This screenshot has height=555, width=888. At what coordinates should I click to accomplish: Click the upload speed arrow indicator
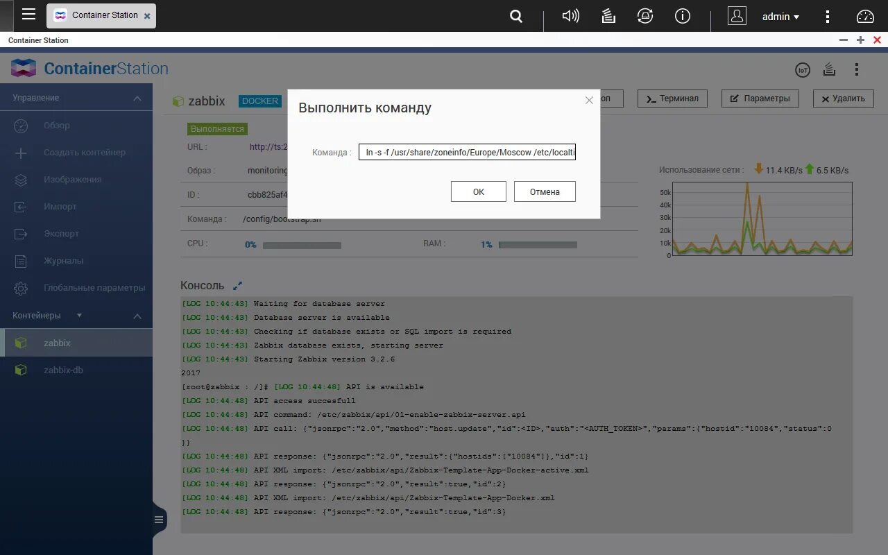click(809, 169)
